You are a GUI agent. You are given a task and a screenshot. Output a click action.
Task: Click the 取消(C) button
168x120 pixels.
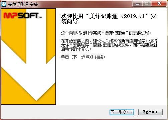click(x=150, y=112)
